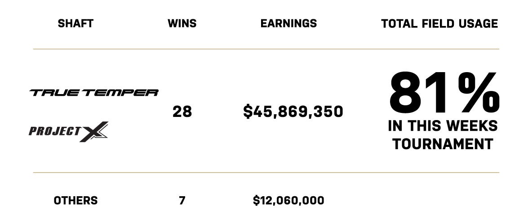Click the gold divider line below headers
This screenshot has height=224, width=528.
tap(266, 49)
